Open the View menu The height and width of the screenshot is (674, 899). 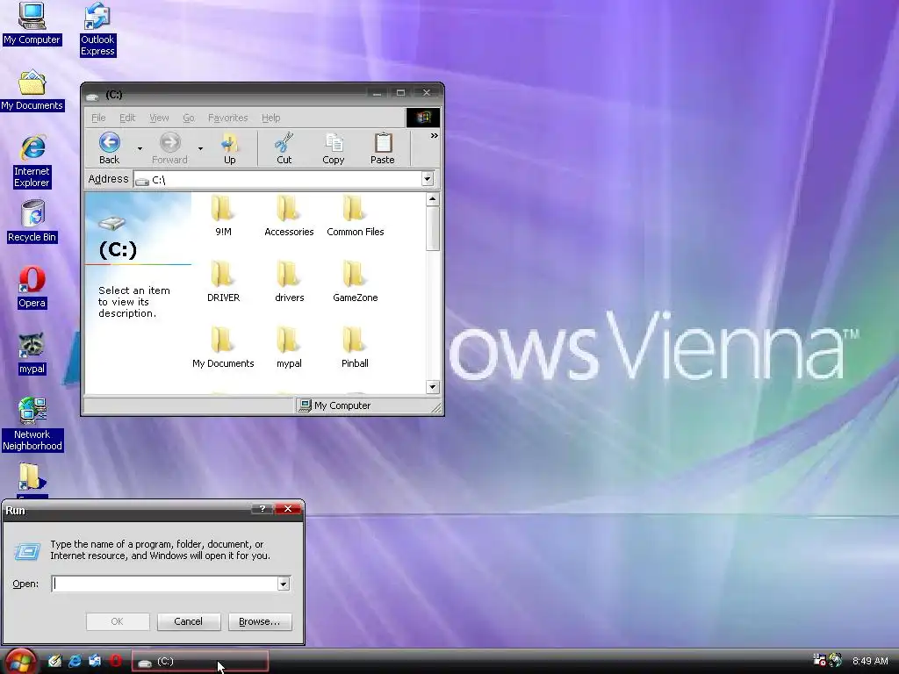pyautogui.click(x=159, y=118)
